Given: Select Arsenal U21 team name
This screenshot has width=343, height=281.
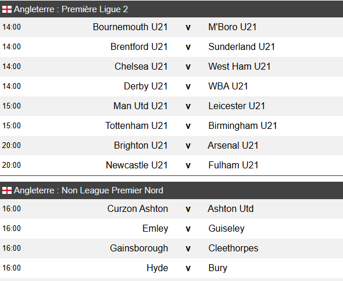Looking at the screenshot, I should tap(233, 146).
